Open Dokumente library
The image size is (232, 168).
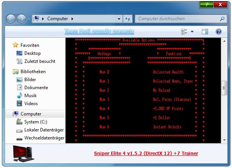click(x=36, y=88)
